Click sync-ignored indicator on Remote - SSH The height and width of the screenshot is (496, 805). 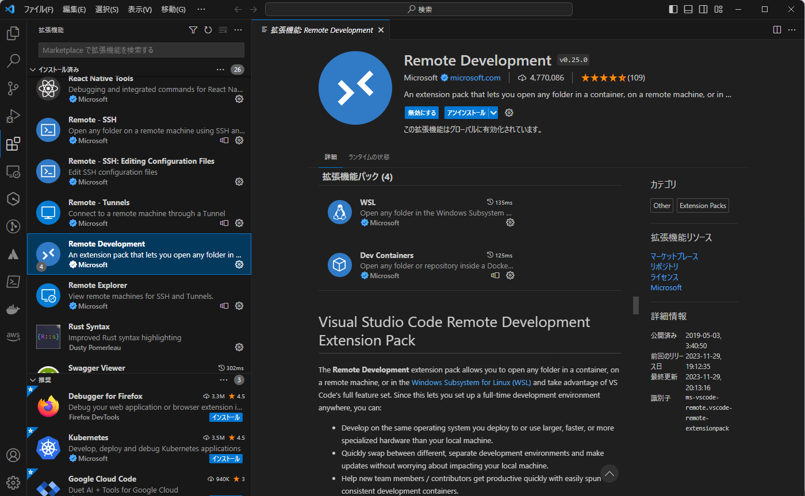[x=225, y=140]
